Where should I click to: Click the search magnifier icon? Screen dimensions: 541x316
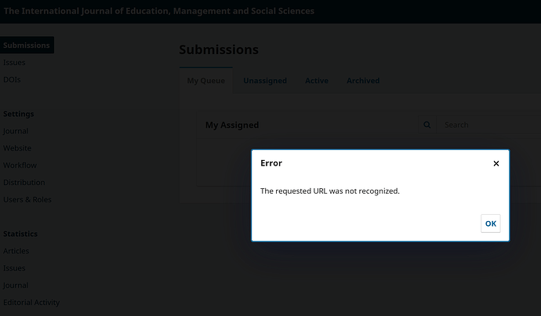click(427, 125)
